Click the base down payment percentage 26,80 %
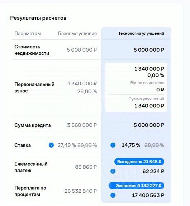This screenshot has width=190, height=206. pos(87,91)
